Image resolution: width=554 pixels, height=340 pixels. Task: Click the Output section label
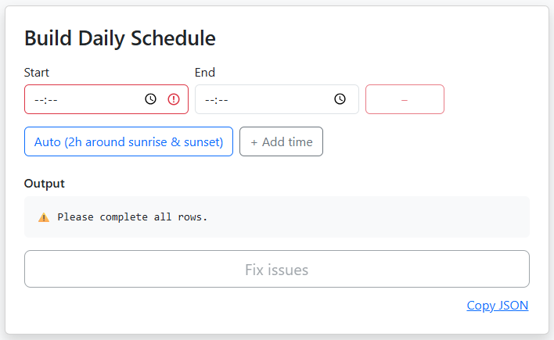point(45,184)
